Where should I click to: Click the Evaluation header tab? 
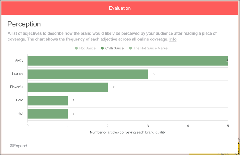coord(120,8)
